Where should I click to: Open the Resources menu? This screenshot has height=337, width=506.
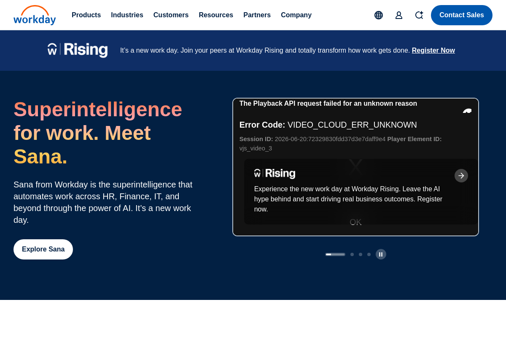point(216,15)
